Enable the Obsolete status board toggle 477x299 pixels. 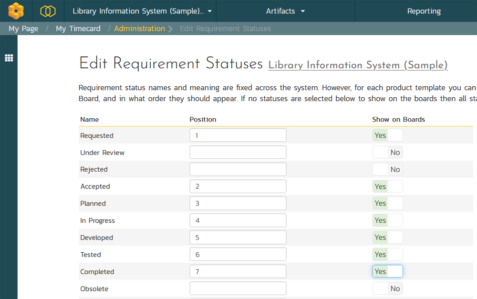coord(387,289)
